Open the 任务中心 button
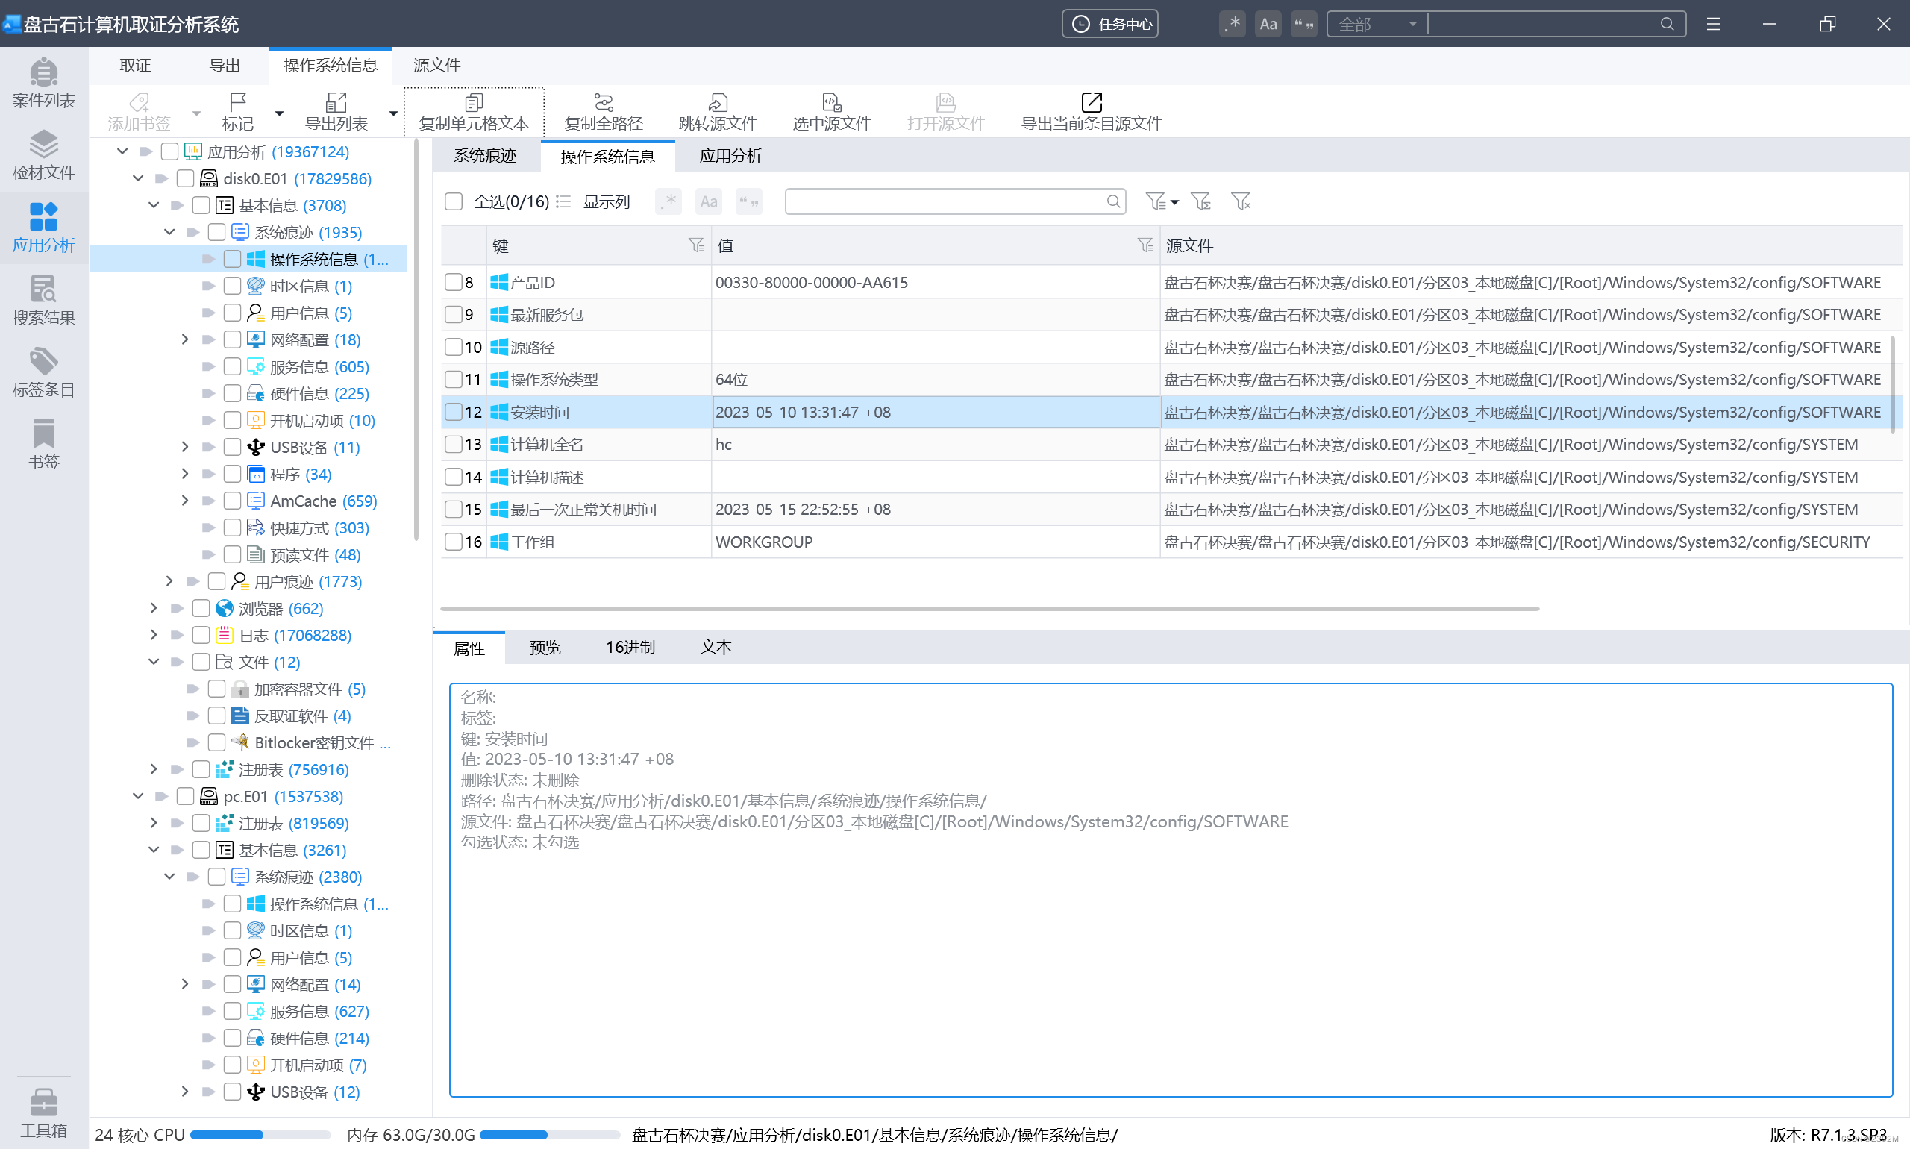Image resolution: width=1910 pixels, height=1149 pixels. (1110, 24)
